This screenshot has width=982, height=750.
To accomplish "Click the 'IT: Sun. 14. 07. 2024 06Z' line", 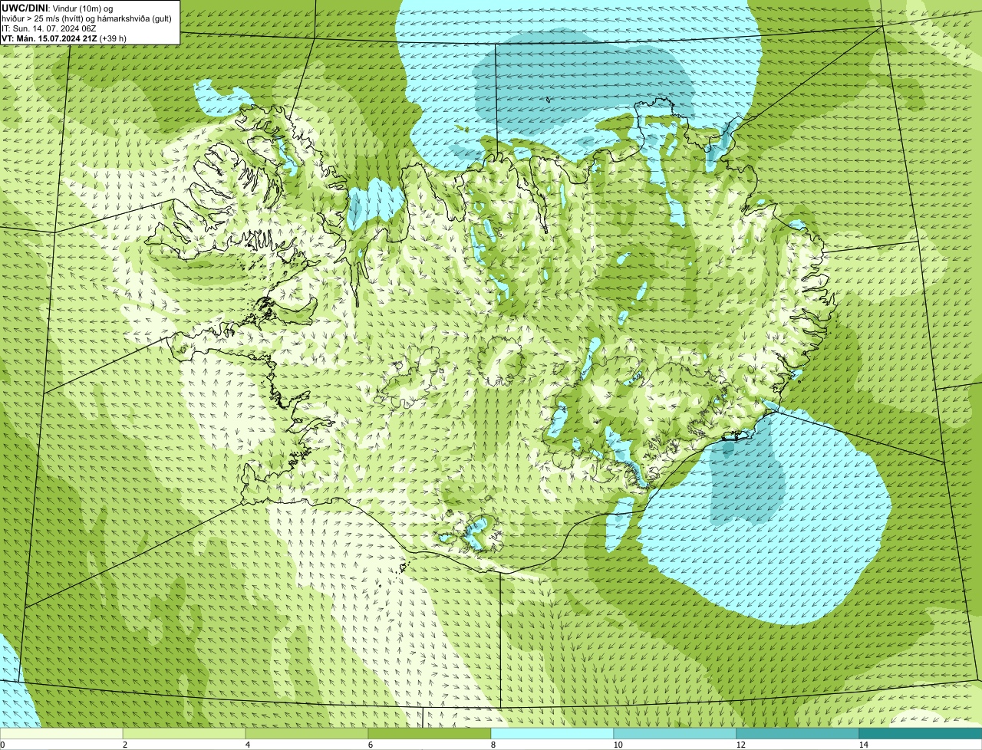I will click(49, 28).
